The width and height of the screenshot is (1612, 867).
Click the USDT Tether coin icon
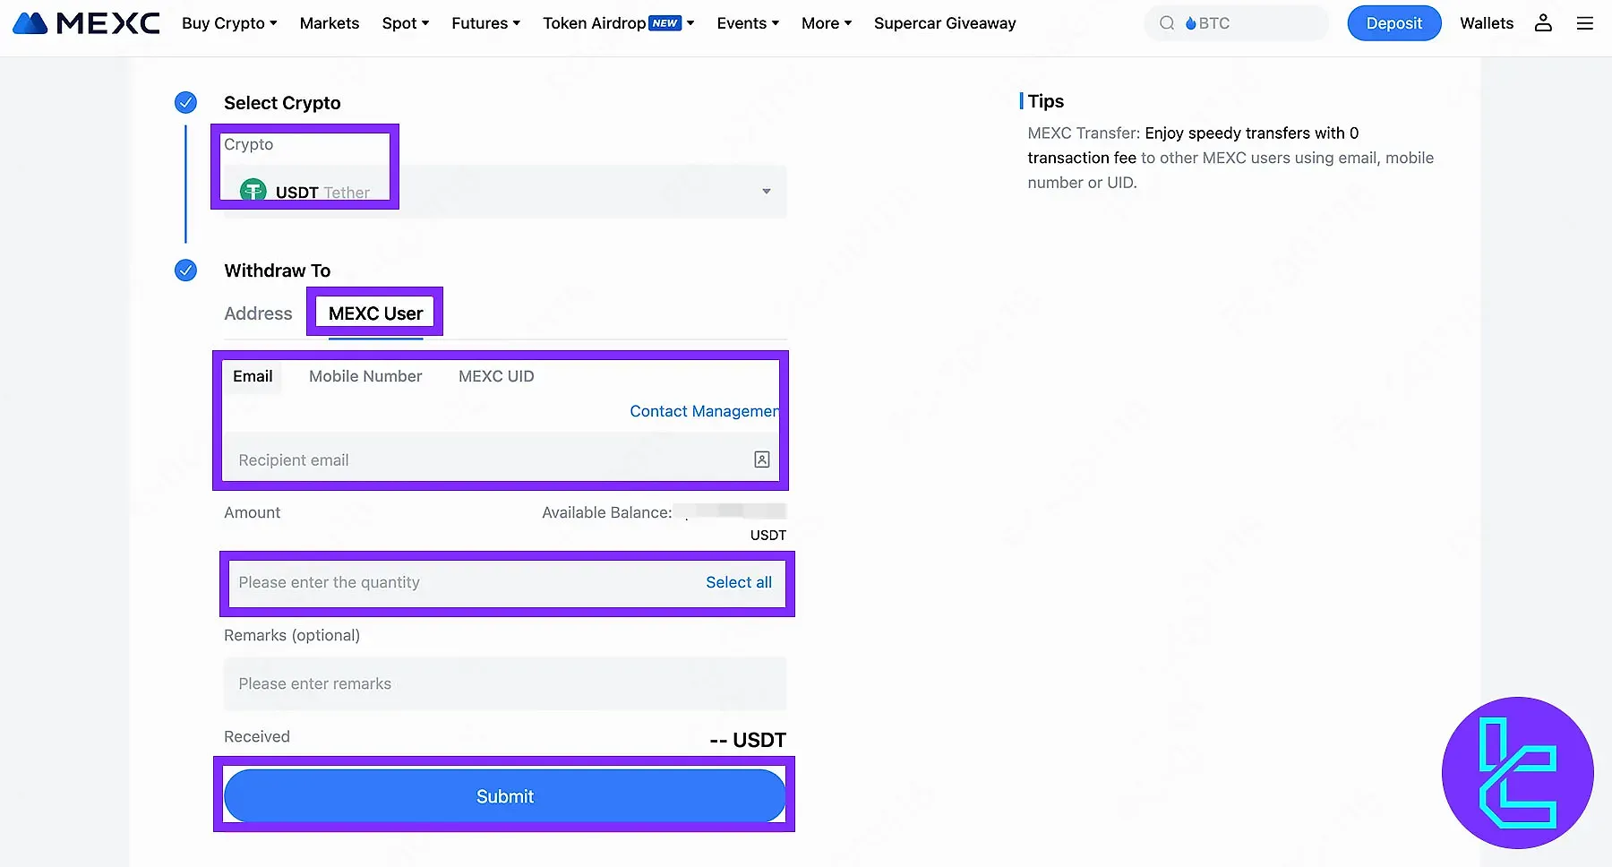[253, 191]
